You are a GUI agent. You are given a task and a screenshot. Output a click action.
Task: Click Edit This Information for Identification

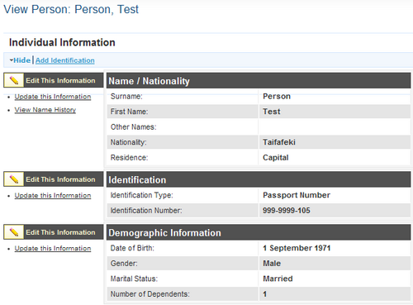(x=60, y=179)
